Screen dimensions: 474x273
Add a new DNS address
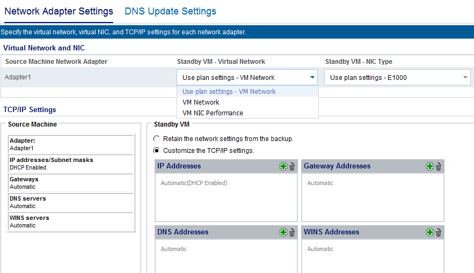(283, 232)
